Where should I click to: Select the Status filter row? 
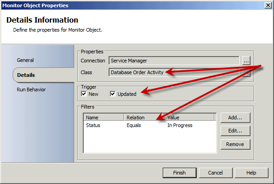(93, 125)
